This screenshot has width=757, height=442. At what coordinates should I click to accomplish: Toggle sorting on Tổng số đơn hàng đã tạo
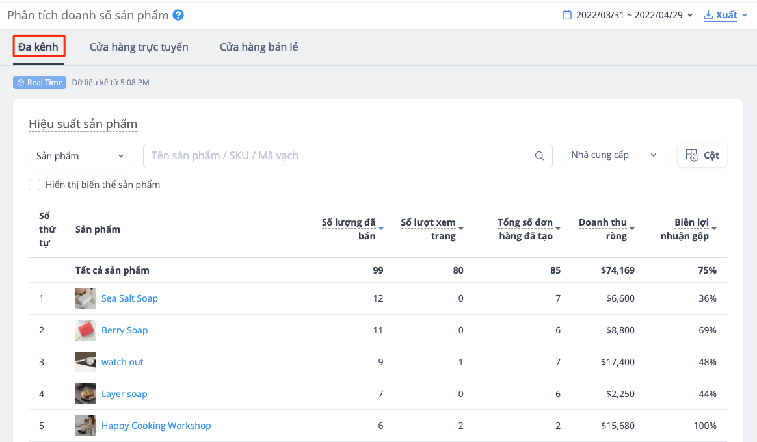pos(559,229)
